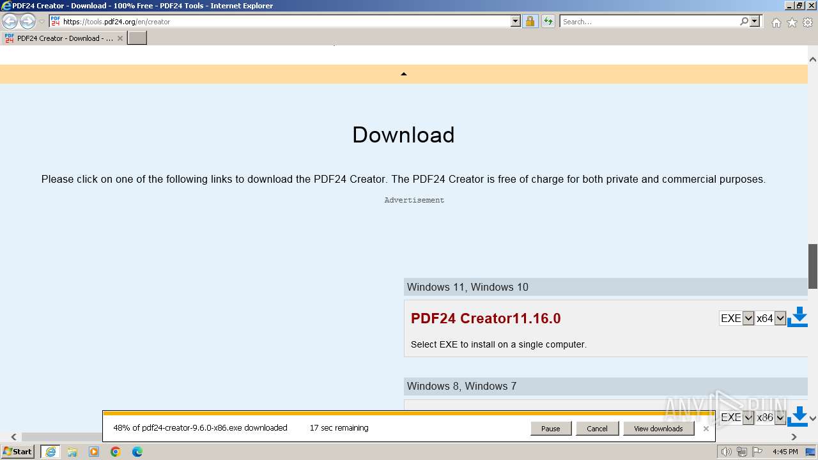This screenshot has height=460, width=818.
Task: Click PDF24 Creator11.16.0 title text
Action: [x=486, y=318]
